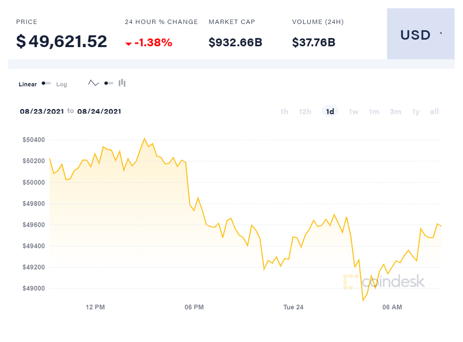Open the 08/24/2021 end date picker
The width and height of the screenshot is (463, 342).
(99, 112)
